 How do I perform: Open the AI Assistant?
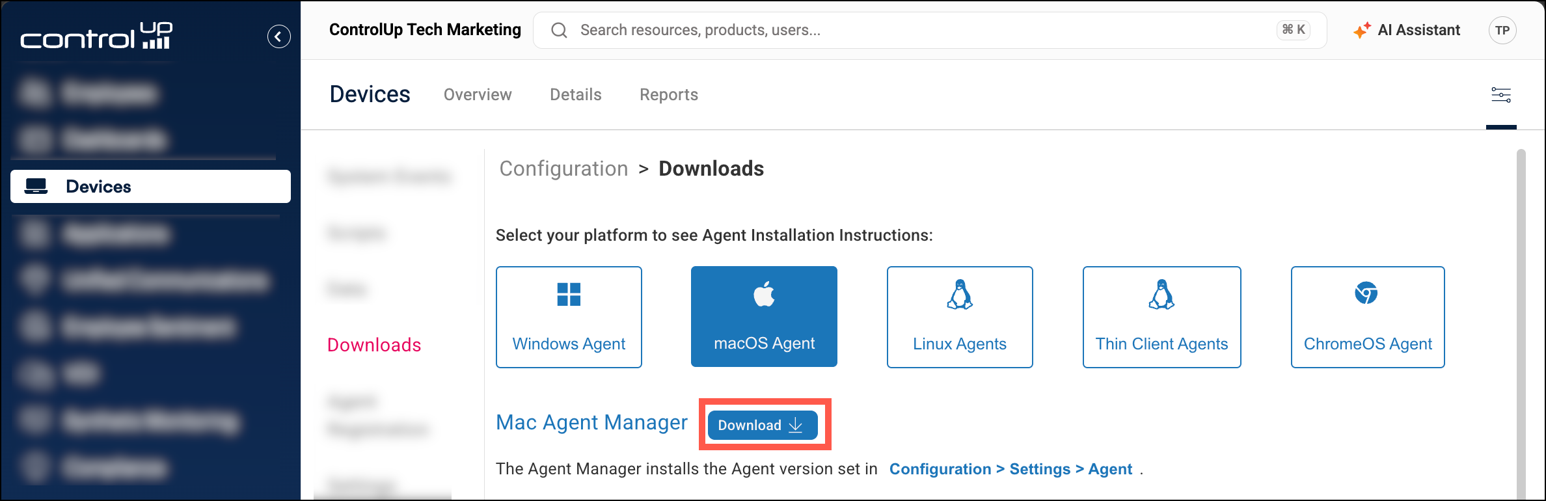pos(1406,30)
